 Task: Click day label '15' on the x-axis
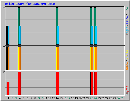[x=61, y=98]
